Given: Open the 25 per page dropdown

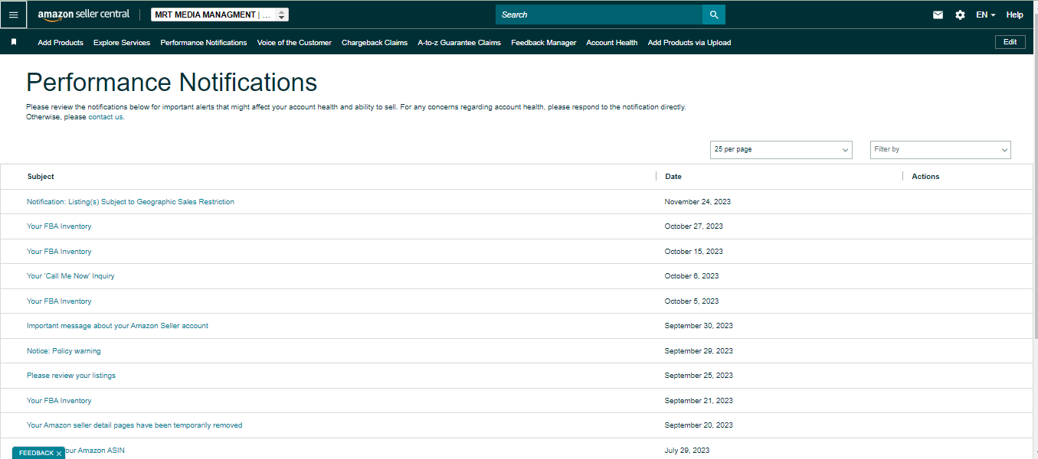Looking at the screenshot, I should 781,150.
